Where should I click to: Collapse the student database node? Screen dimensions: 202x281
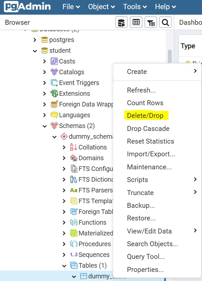click(x=35, y=51)
